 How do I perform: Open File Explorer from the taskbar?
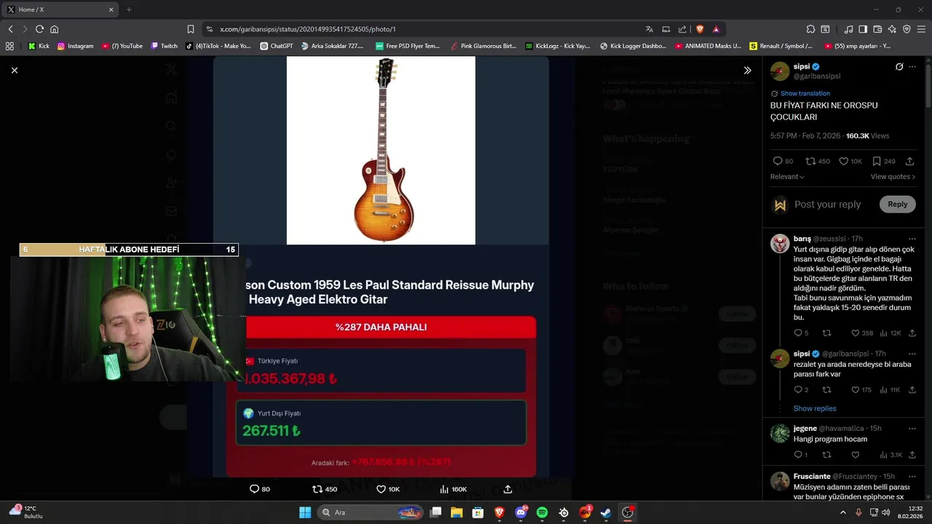pos(457,512)
